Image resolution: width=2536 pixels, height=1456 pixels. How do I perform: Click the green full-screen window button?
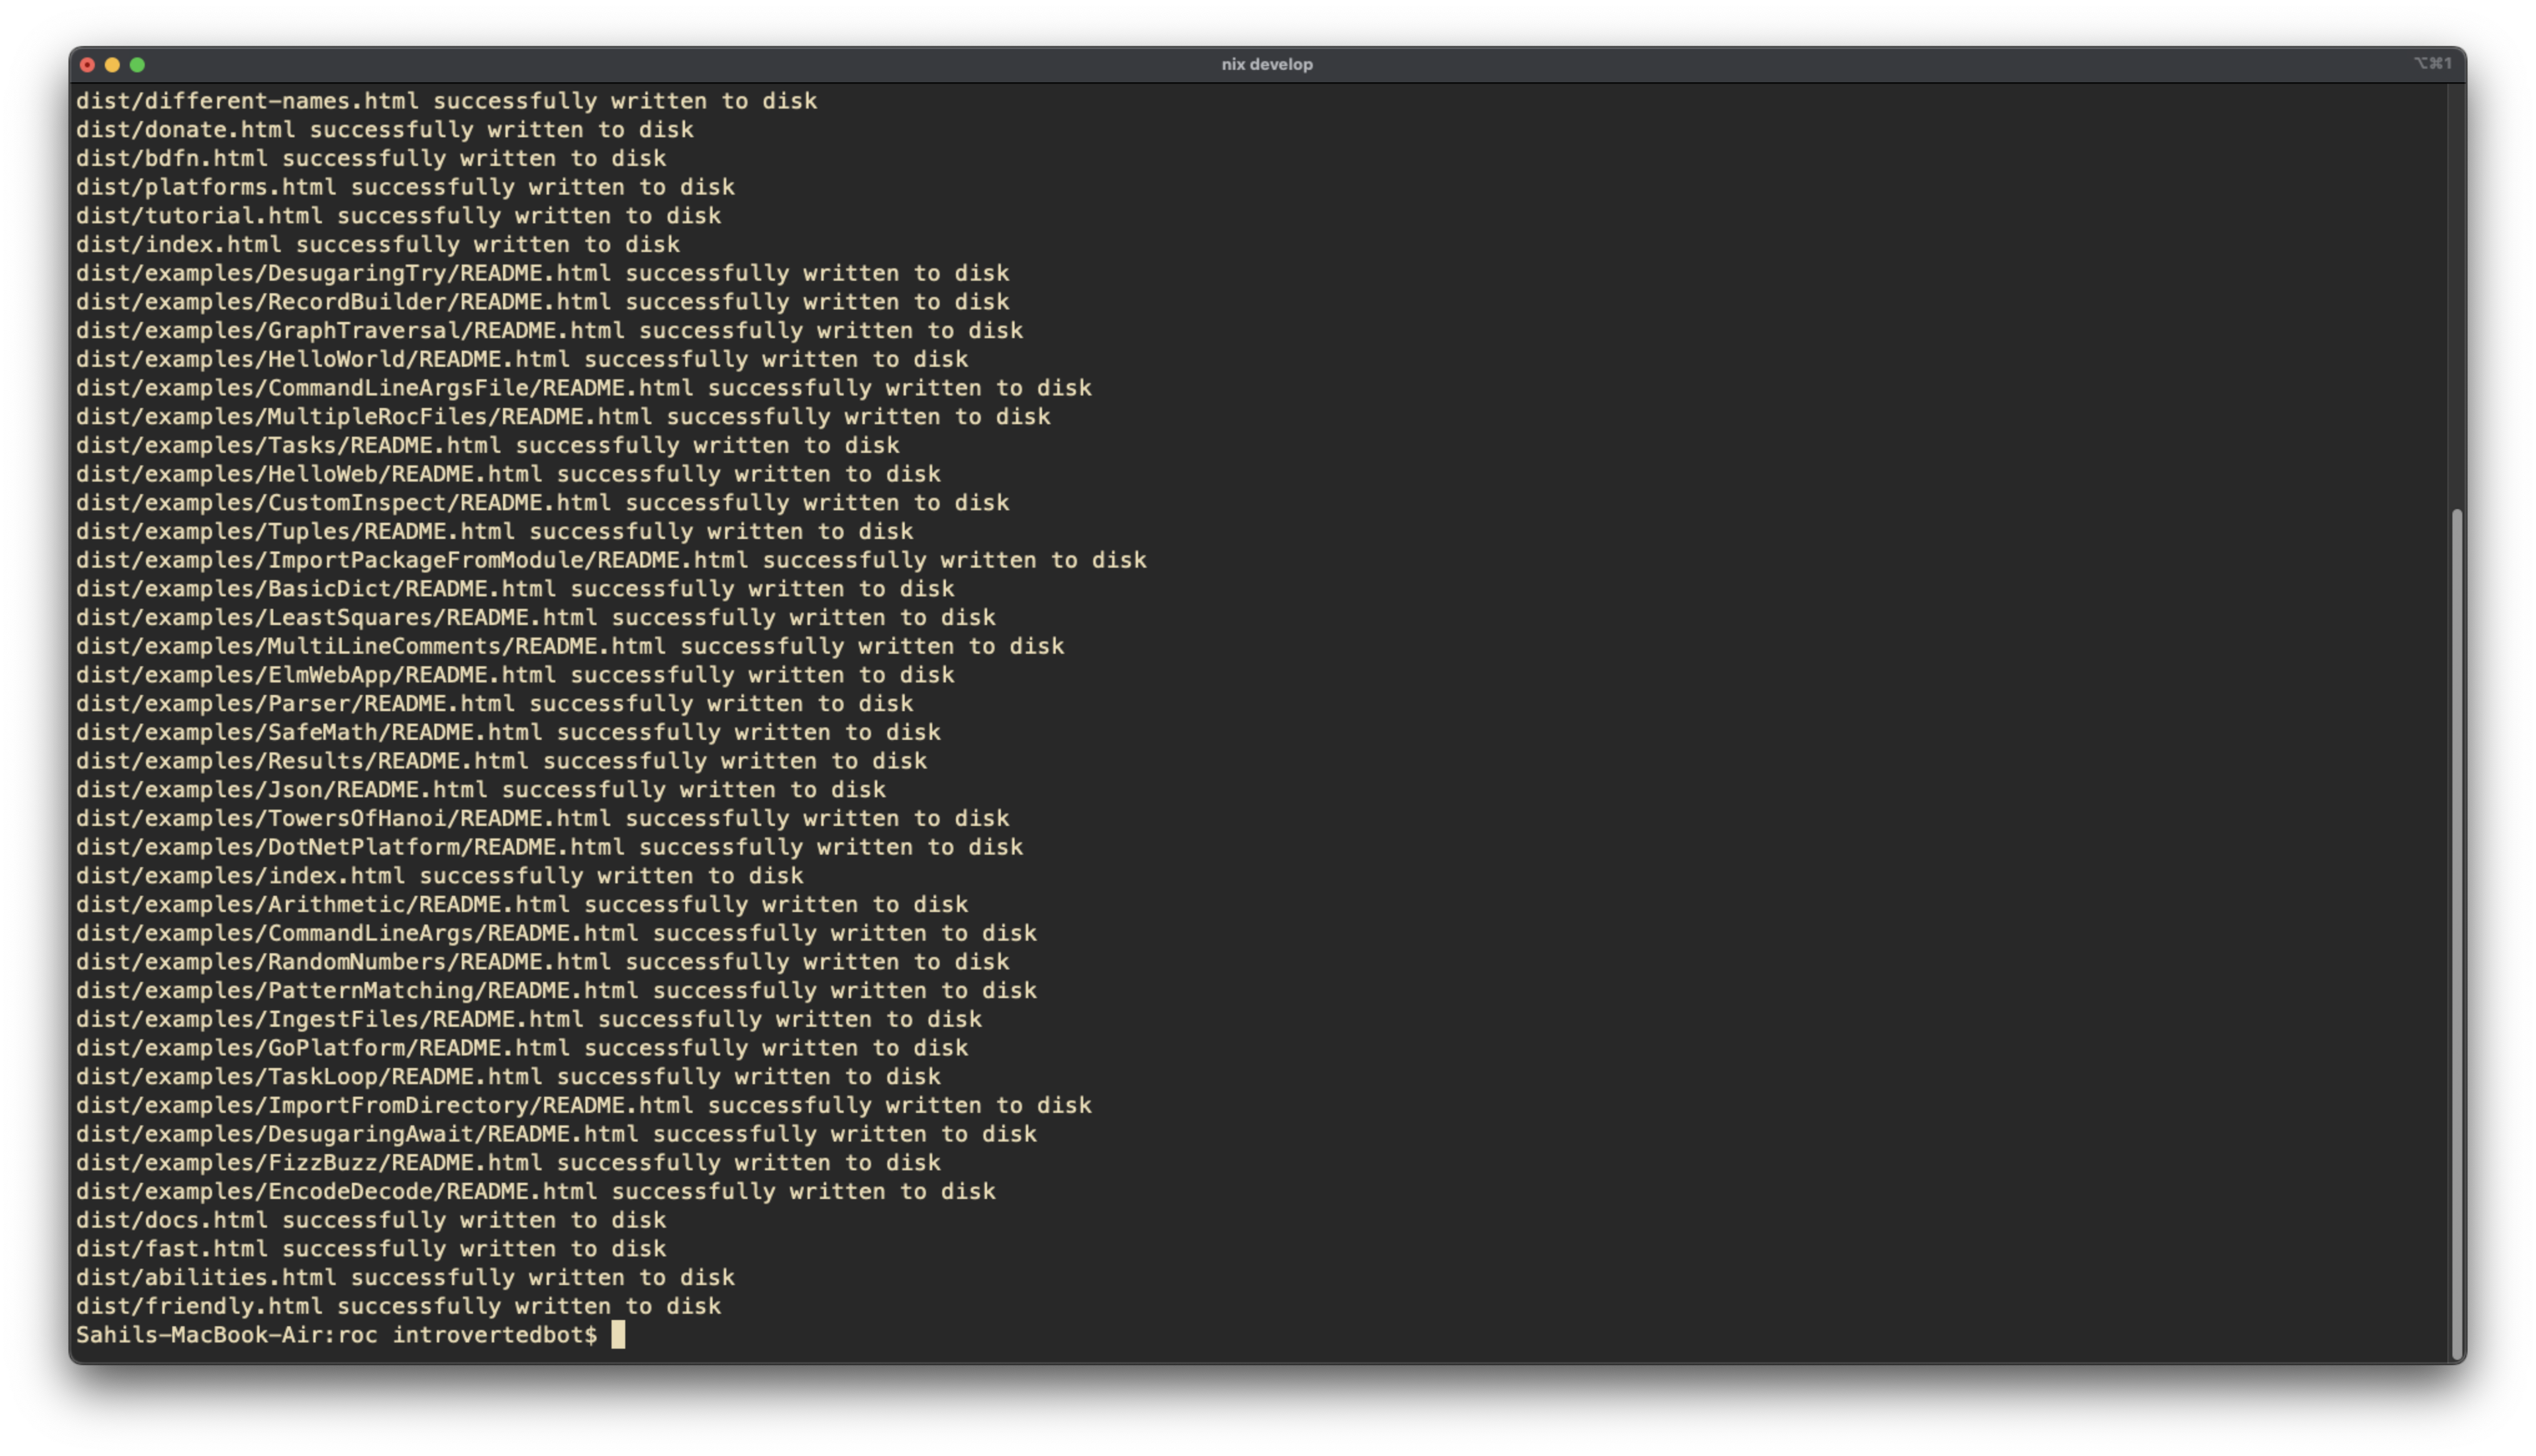click(x=137, y=65)
